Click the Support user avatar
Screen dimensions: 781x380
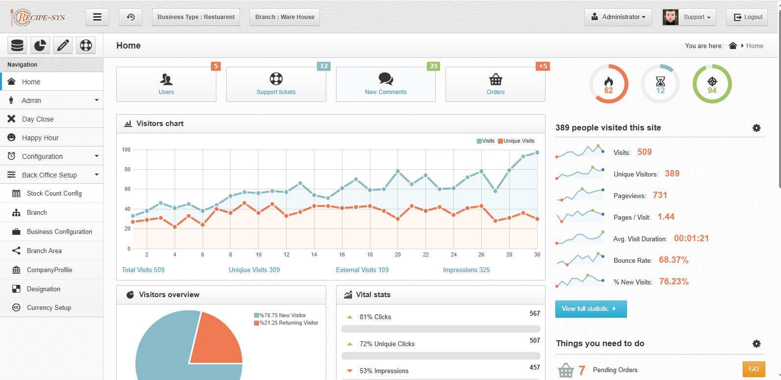tap(670, 17)
